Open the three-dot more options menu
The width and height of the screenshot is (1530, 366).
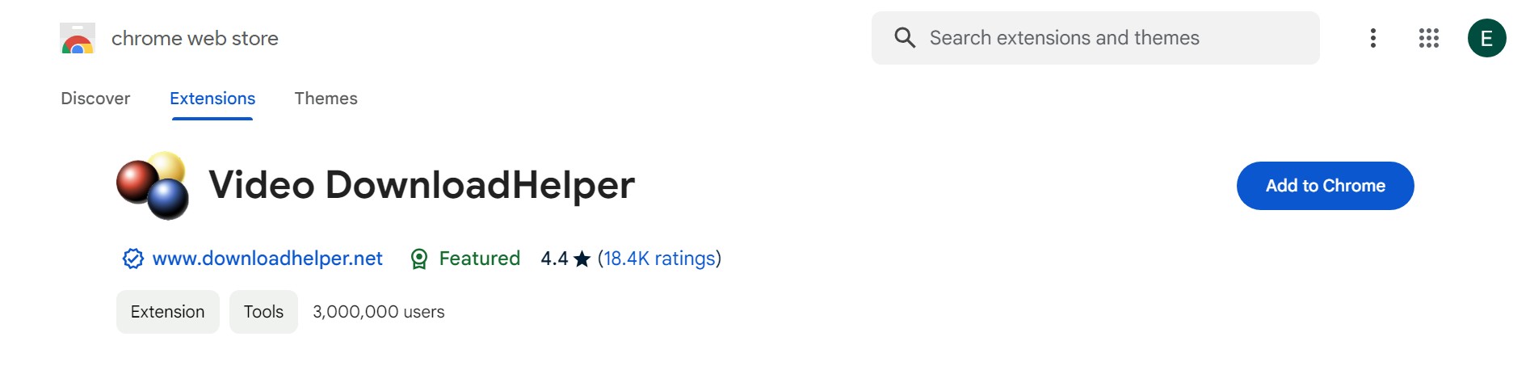[x=1373, y=38]
